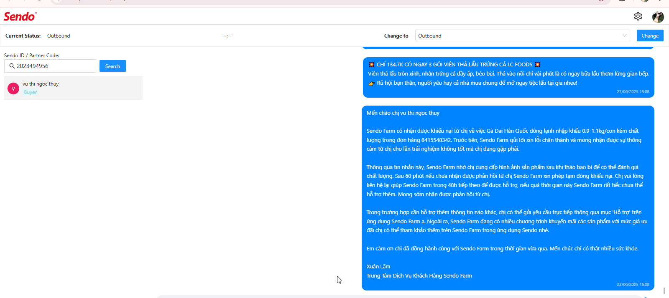This screenshot has width=669, height=298.
Task: Click the Buyer tag label
Action: click(30, 92)
